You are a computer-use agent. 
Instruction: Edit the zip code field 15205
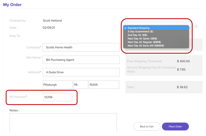point(104,85)
